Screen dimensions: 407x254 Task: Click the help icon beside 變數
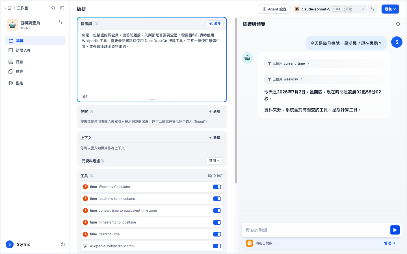click(x=91, y=111)
